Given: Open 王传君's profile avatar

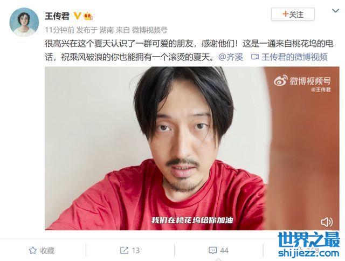Looking at the screenshot, I should click(24, 22).
